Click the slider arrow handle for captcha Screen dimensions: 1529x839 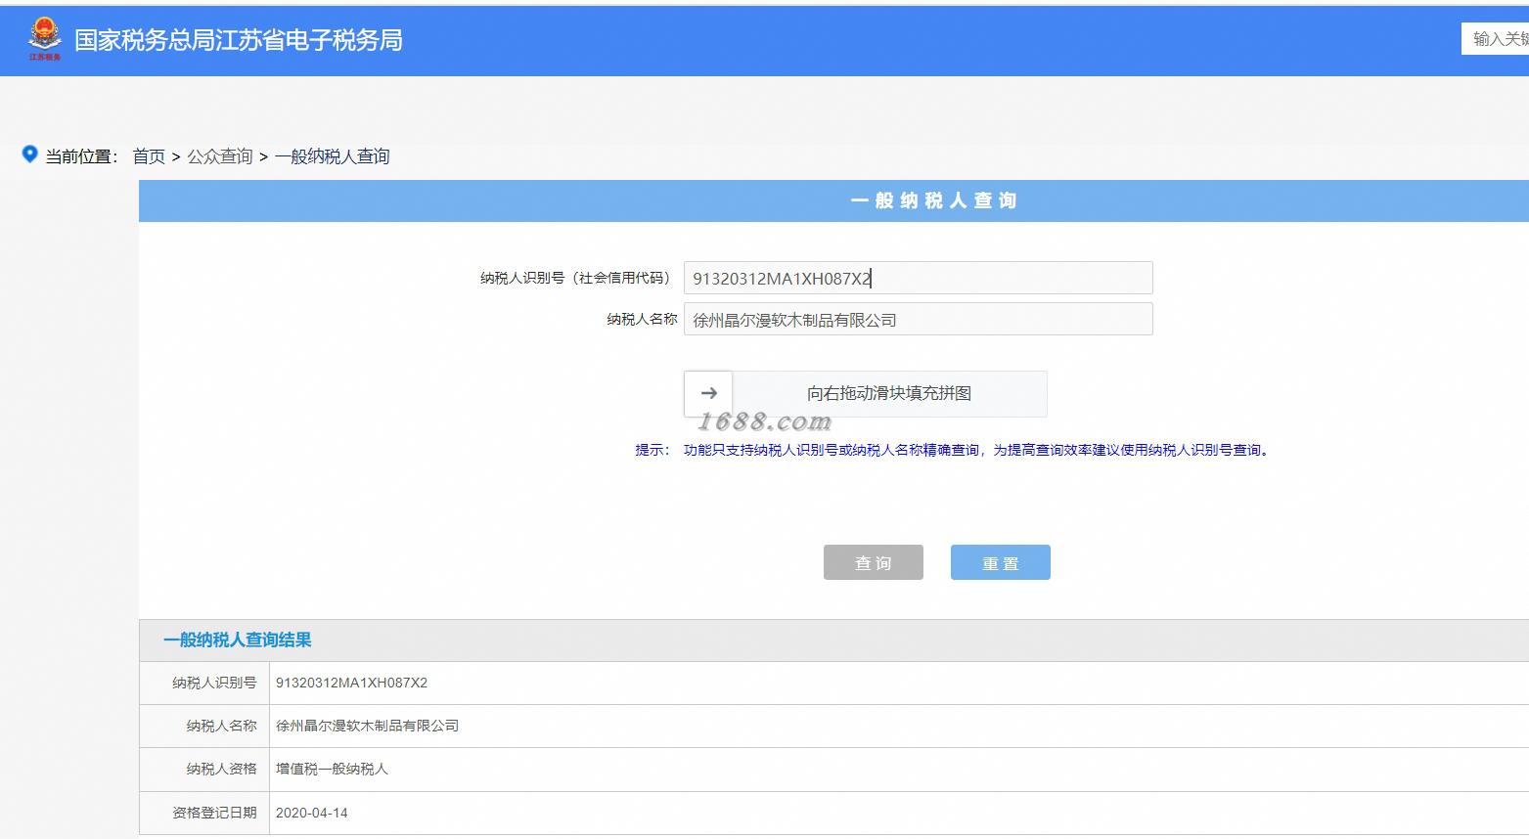(708, 393)
